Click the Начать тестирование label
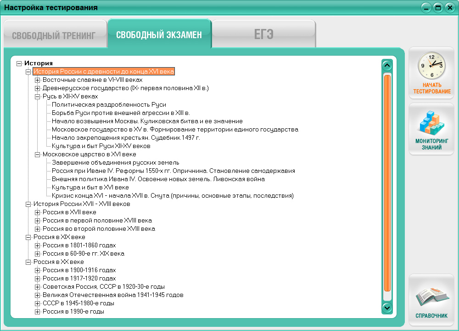The height and width of the screenshot is (331, 459). (432, 88)
